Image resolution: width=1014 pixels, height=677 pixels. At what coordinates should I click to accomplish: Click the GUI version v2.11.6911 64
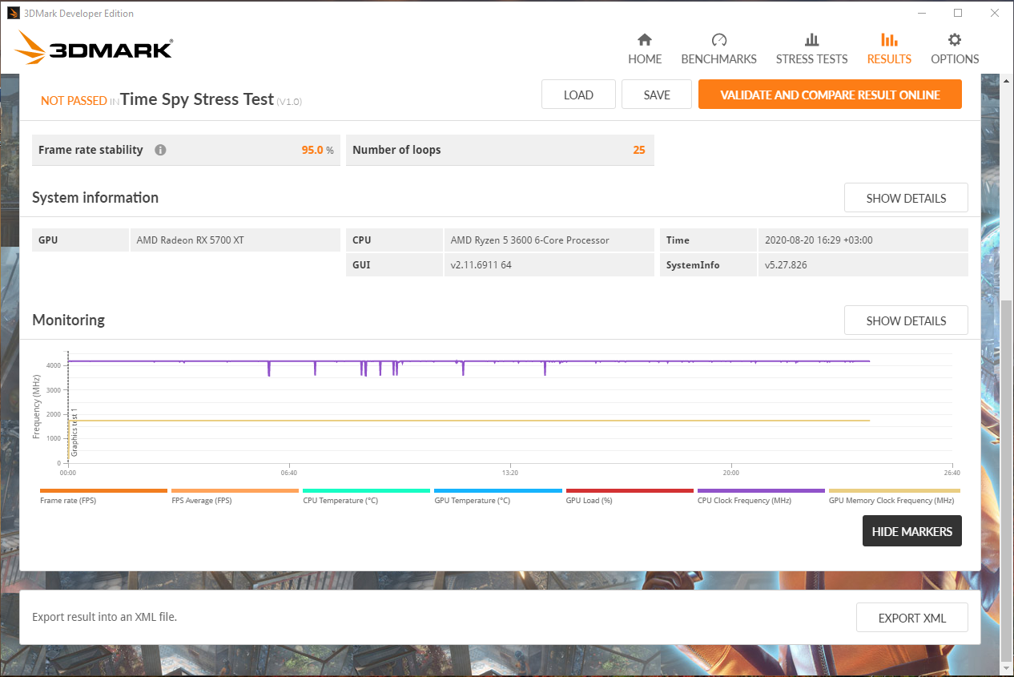pyautogui.click(x=481, y=264)
